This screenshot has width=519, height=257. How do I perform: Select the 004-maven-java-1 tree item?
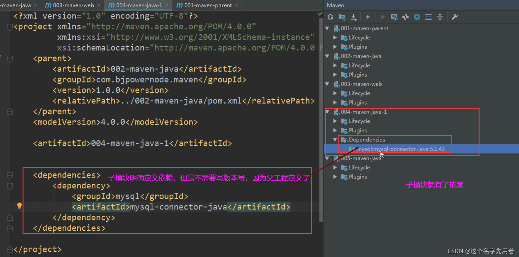[364, 112]
